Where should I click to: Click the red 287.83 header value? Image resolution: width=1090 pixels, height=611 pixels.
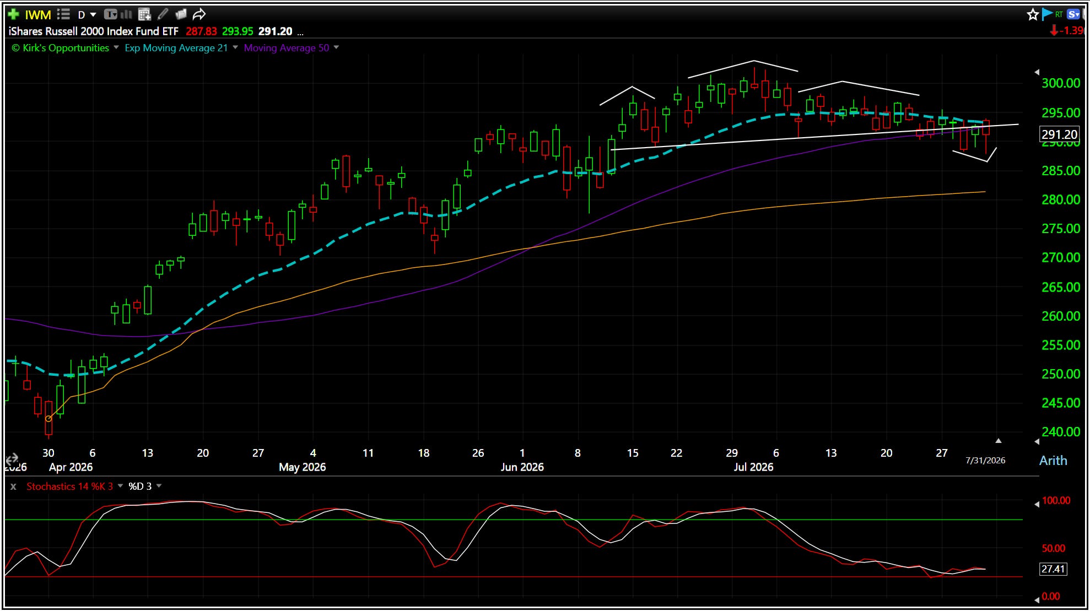click(x=201, y=31)
